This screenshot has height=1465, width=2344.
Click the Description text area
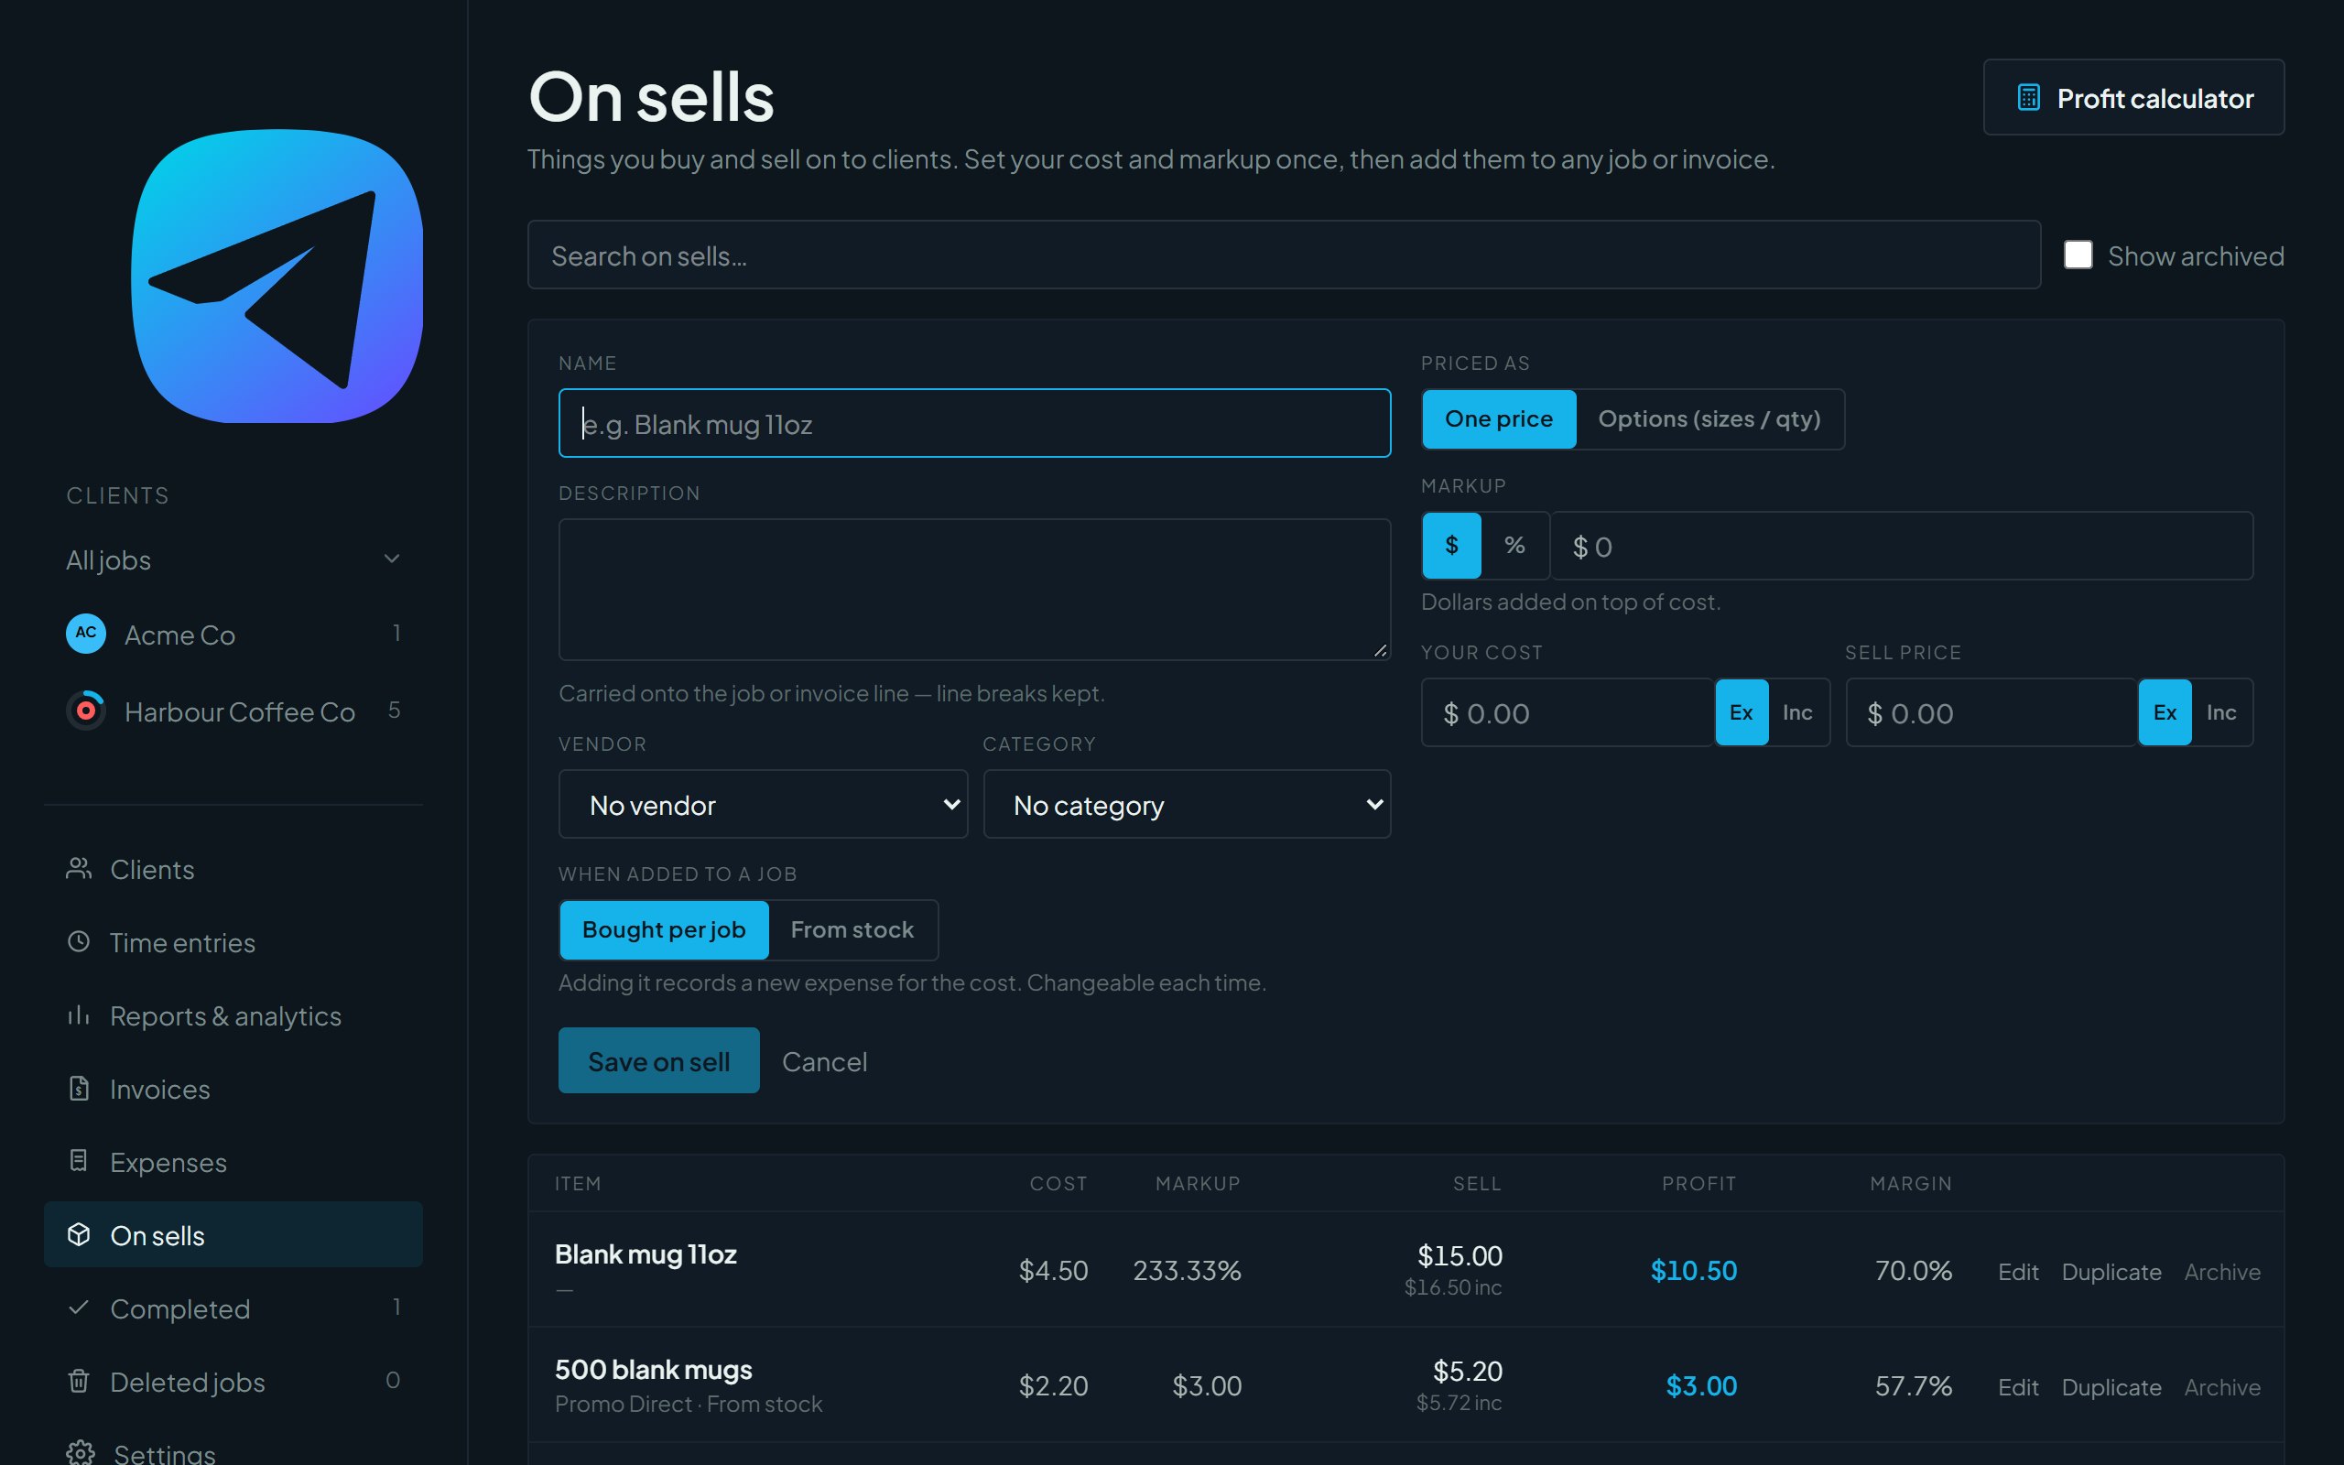click(x=974, y=589)
